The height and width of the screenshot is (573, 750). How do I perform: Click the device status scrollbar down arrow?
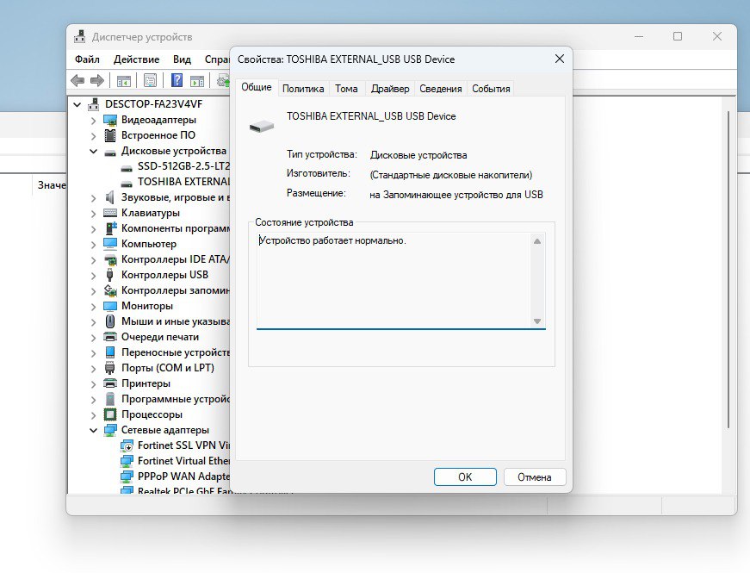(537, 321)
